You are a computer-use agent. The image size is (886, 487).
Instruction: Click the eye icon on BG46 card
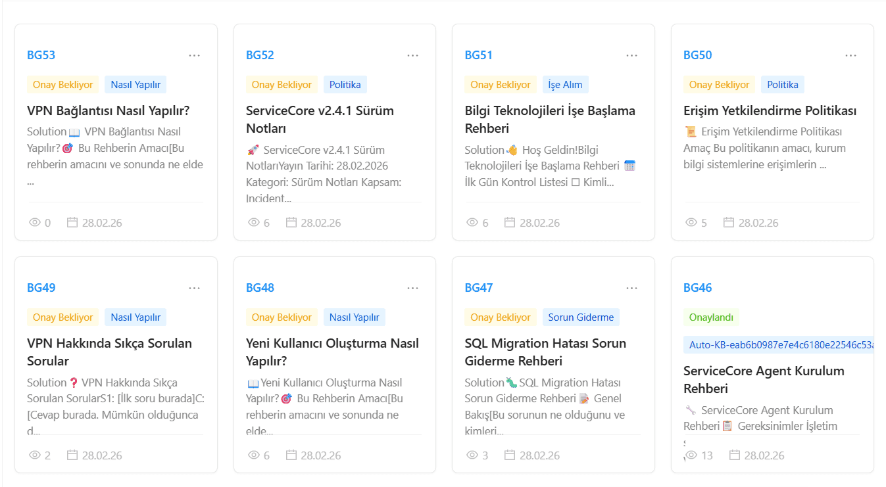[691, 455]
